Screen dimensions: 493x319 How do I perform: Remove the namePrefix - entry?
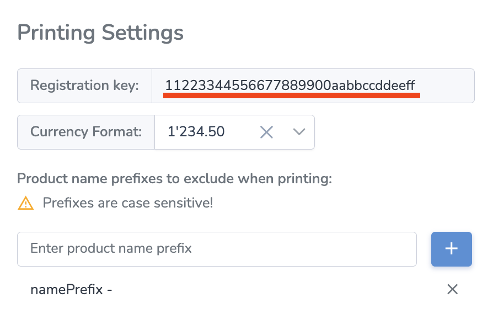452,289
